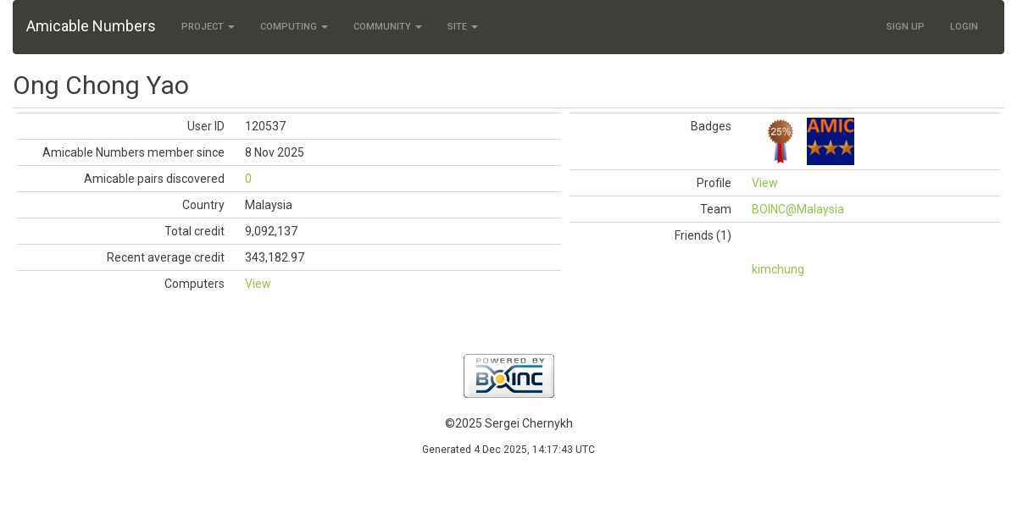
Task: Expand the Site dropdown menu
Action: 463,27
